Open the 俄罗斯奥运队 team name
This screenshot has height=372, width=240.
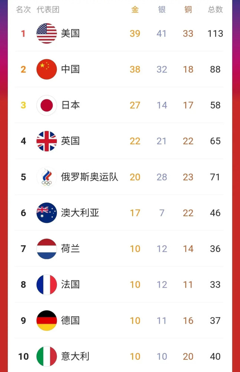click(90, 177)
